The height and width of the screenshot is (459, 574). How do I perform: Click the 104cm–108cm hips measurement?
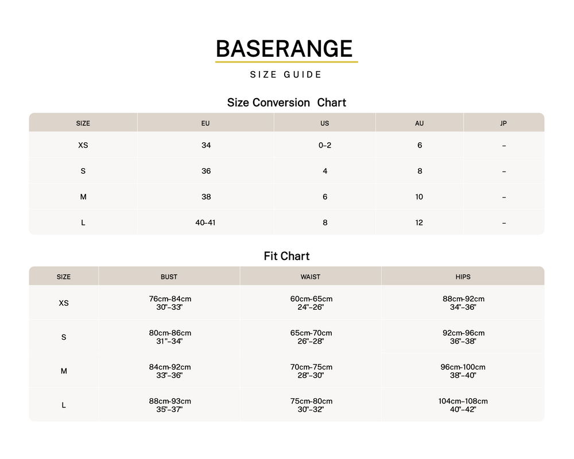pos(463,401)
